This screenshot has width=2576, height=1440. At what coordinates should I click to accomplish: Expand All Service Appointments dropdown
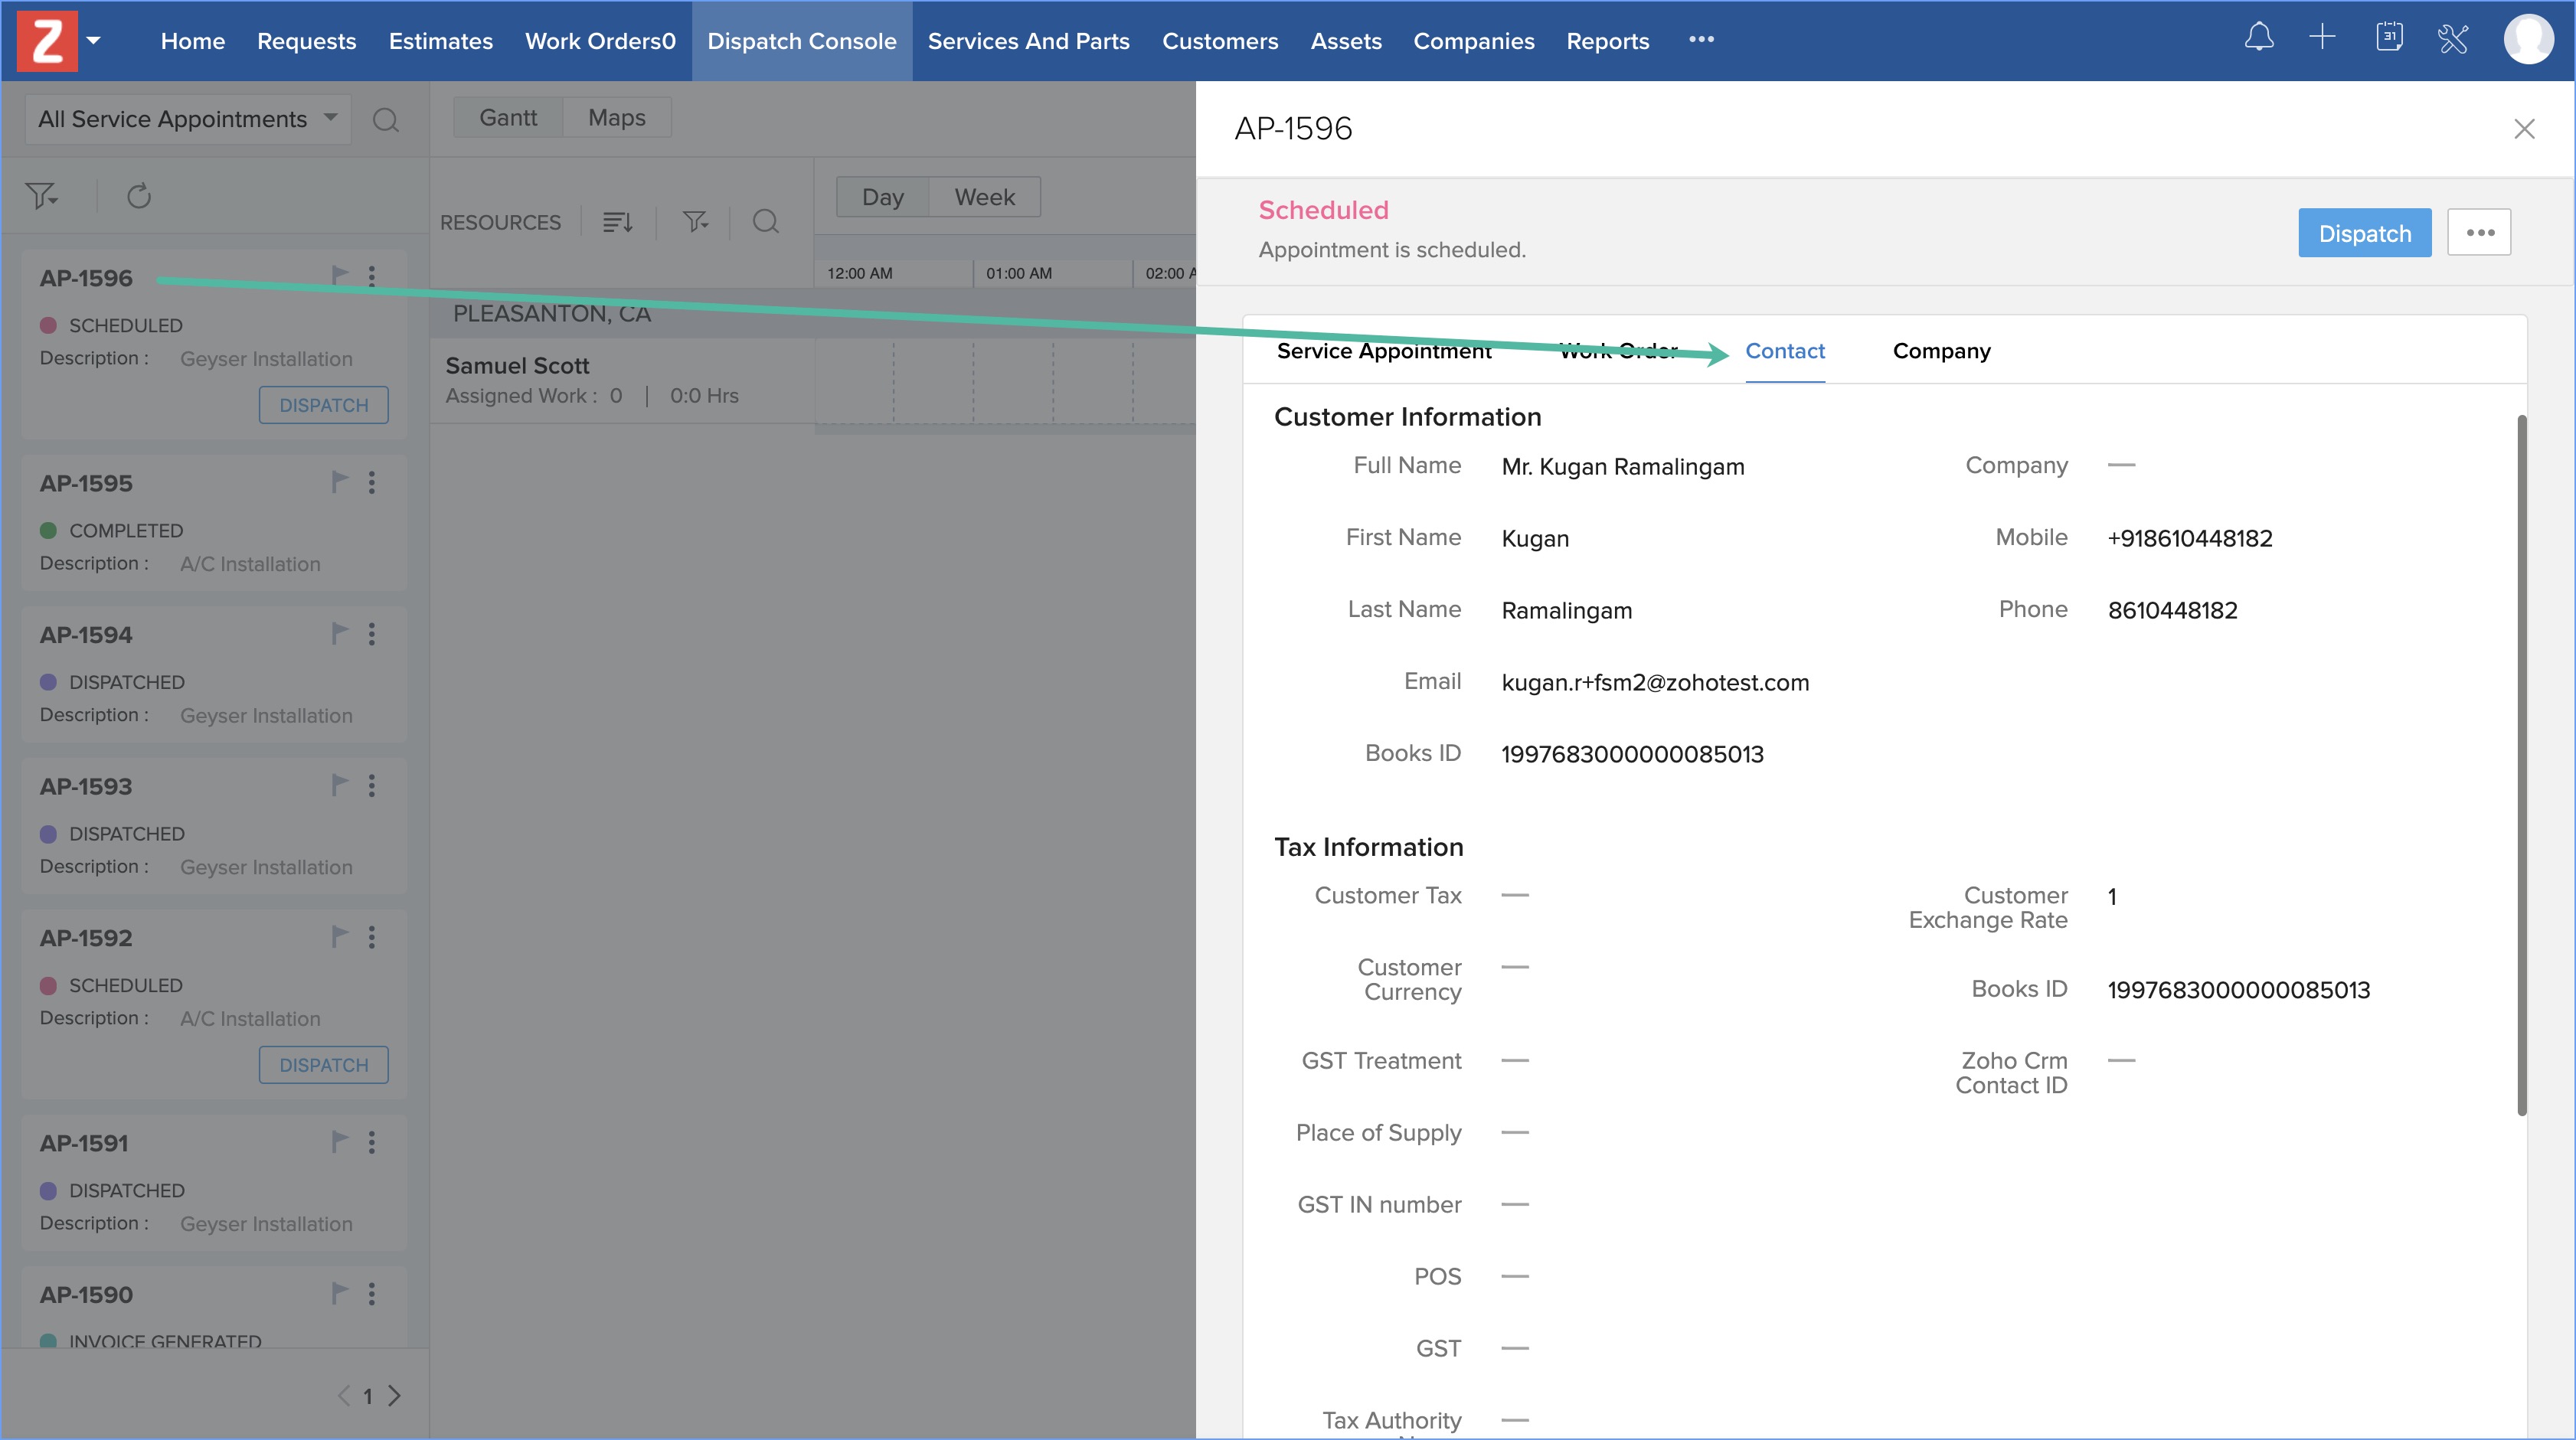tap(188, 119)
